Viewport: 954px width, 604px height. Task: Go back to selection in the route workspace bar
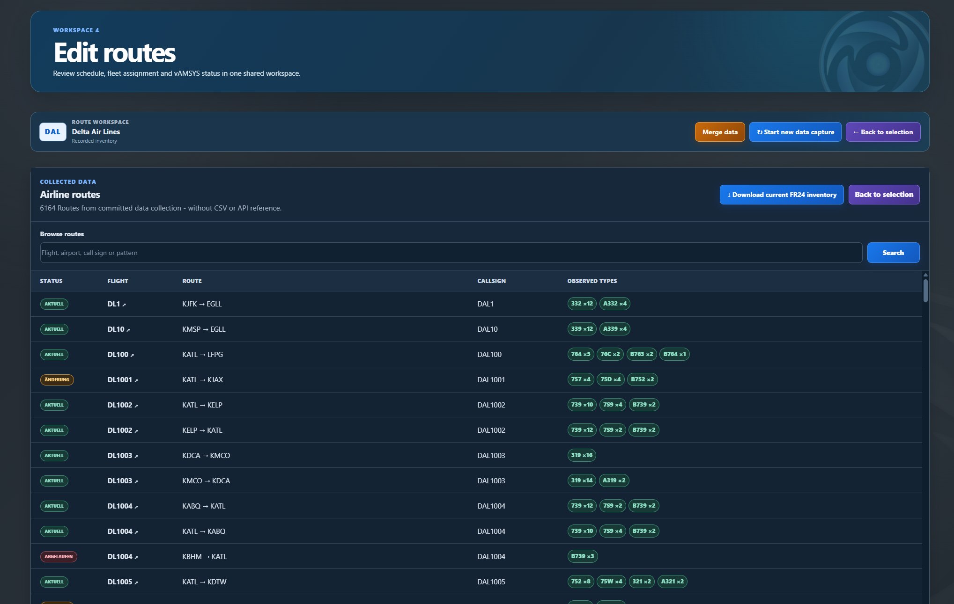click(883, 132)
